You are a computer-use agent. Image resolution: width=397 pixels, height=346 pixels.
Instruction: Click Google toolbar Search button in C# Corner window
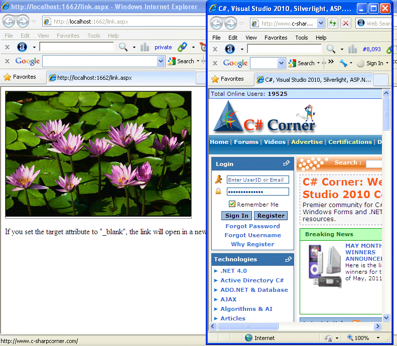pos(302,63)
